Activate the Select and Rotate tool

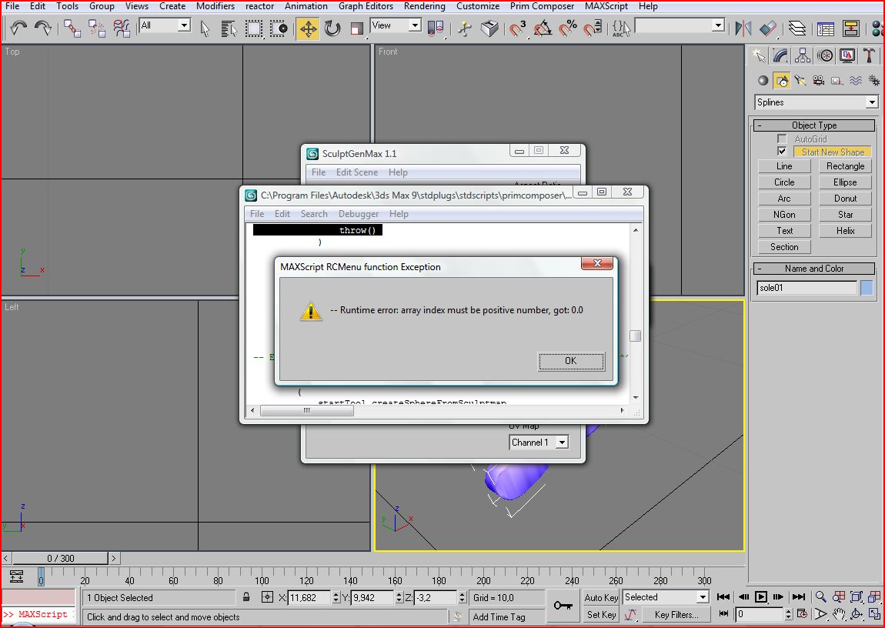tap(332, 28)
